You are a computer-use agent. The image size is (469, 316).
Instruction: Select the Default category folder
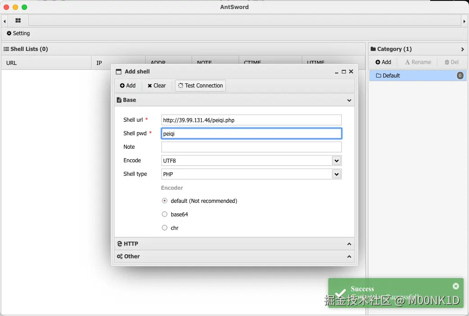[x=418, y=76]
